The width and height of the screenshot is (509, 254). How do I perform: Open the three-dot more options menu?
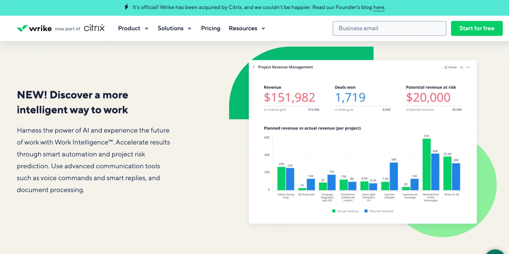(x=468, y=67)
